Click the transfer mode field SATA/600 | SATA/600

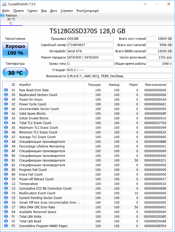pos(90,57)
